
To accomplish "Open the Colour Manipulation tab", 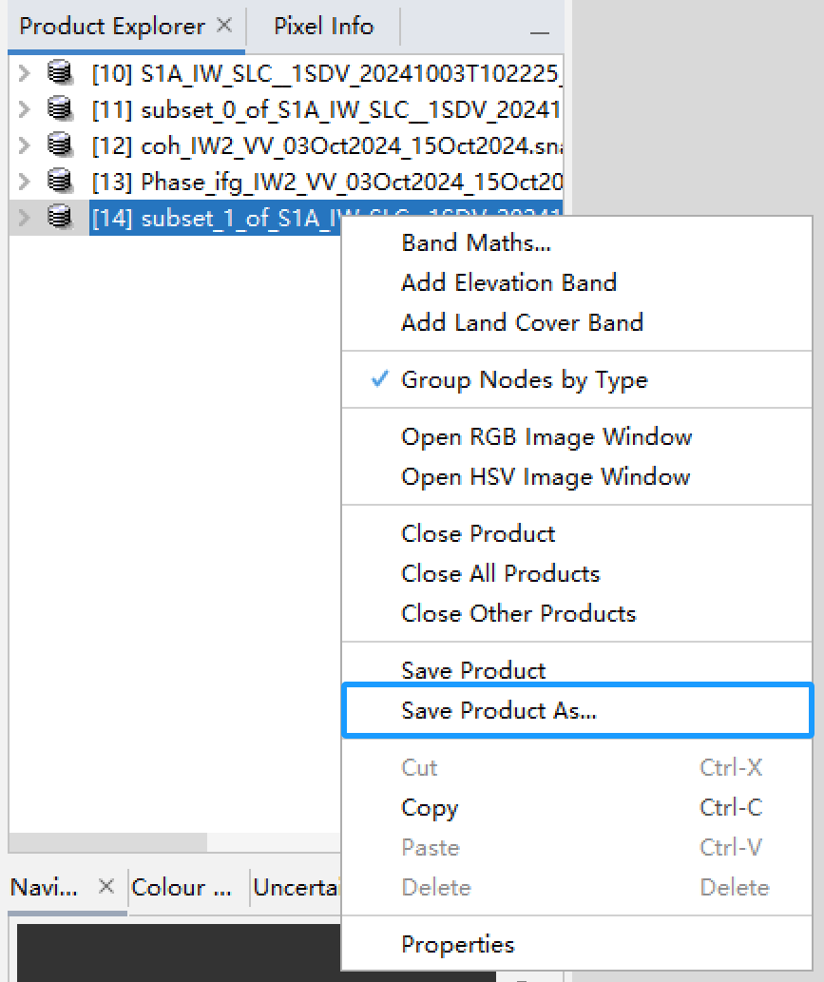I will (x=182, y=887).
